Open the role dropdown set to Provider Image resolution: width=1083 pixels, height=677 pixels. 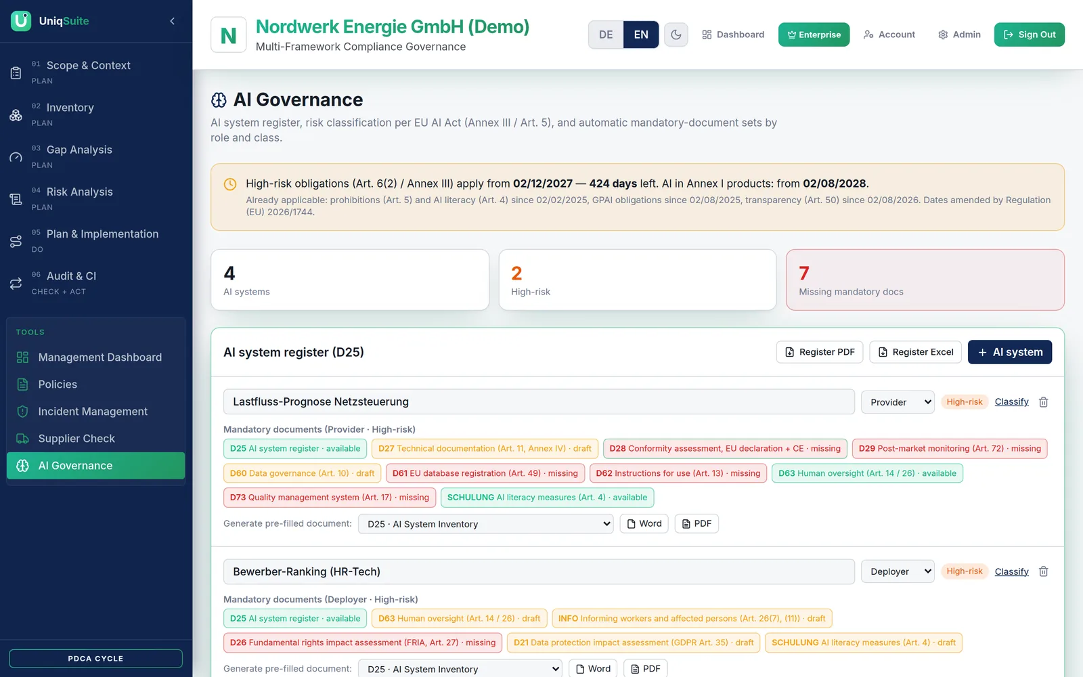(x=898, y=402)
